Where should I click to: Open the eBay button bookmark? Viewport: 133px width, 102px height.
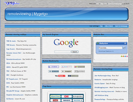[x=80, y=67]
